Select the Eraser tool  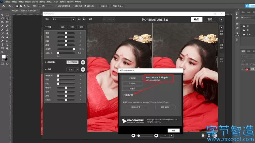(x=7, y=33)
